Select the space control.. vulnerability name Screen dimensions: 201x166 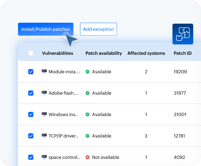pos(64,158)
